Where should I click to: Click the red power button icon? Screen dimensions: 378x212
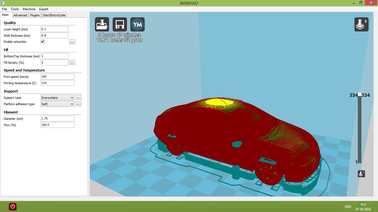point(13,206)
